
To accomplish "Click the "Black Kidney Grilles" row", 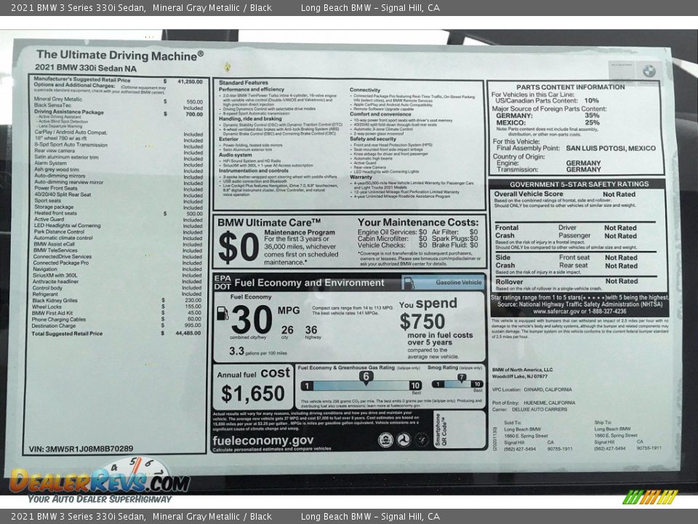I will pyautogui.click(x=116, y=301).
